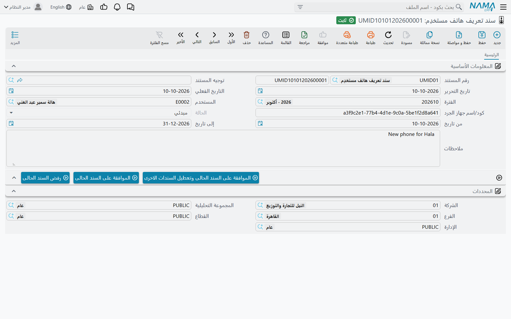The height and width of the screenshot is (319, 511).
Task: Click the file-name search box
Action: click(x=379, y=7)
